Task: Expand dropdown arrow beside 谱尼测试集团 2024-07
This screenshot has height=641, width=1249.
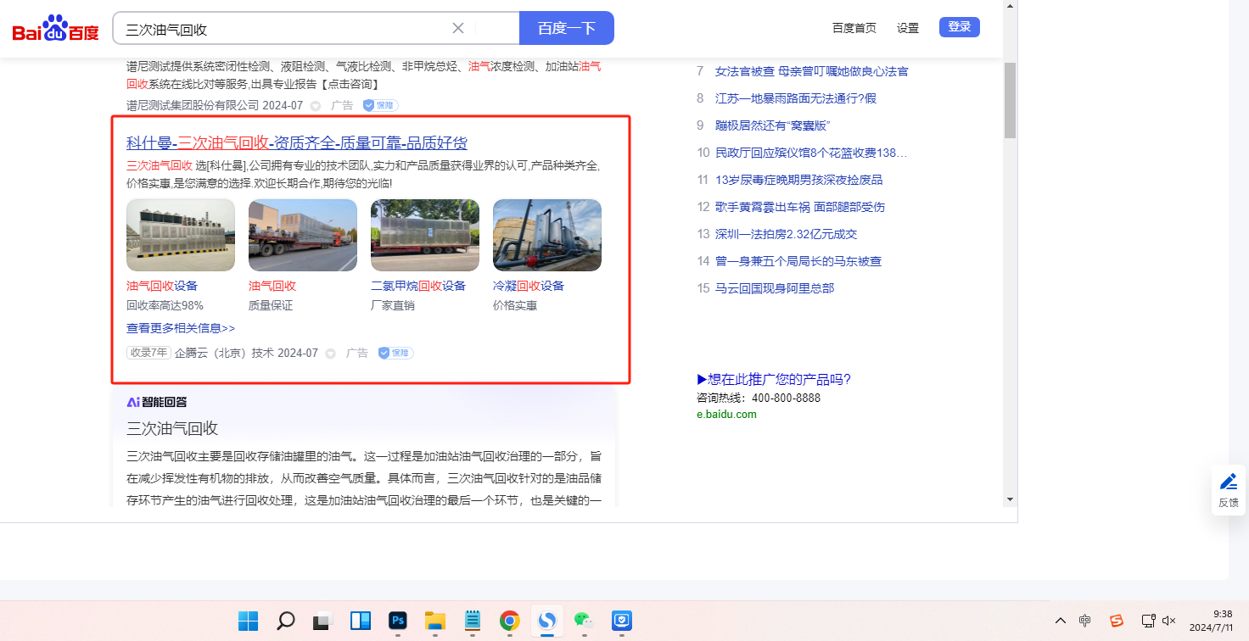Action: pos(315,106)
